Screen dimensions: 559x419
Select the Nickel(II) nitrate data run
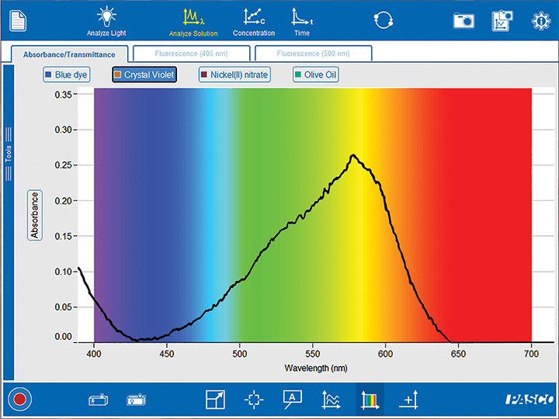pos(234,74)
